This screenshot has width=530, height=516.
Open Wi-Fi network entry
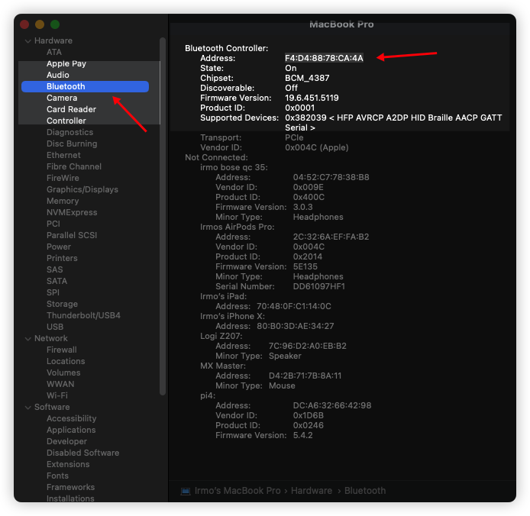click(x=57, y=395)
